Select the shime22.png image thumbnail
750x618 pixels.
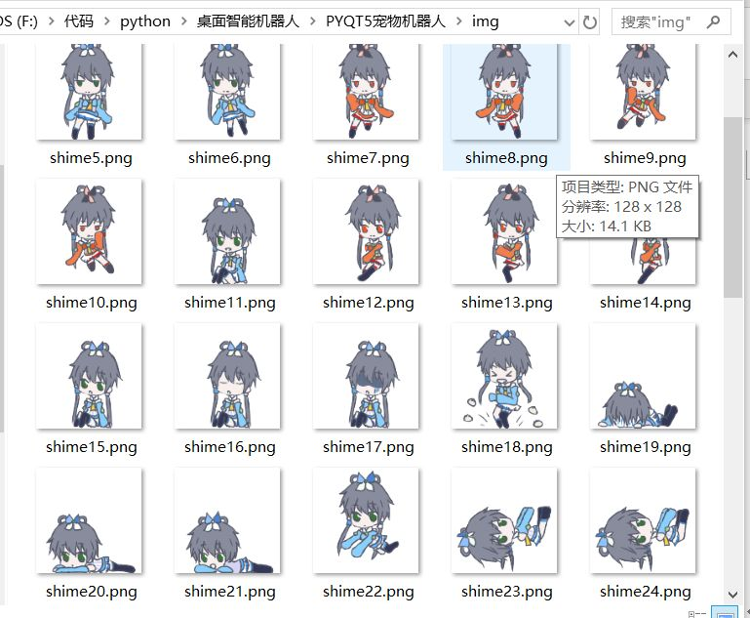pos(366,520)
